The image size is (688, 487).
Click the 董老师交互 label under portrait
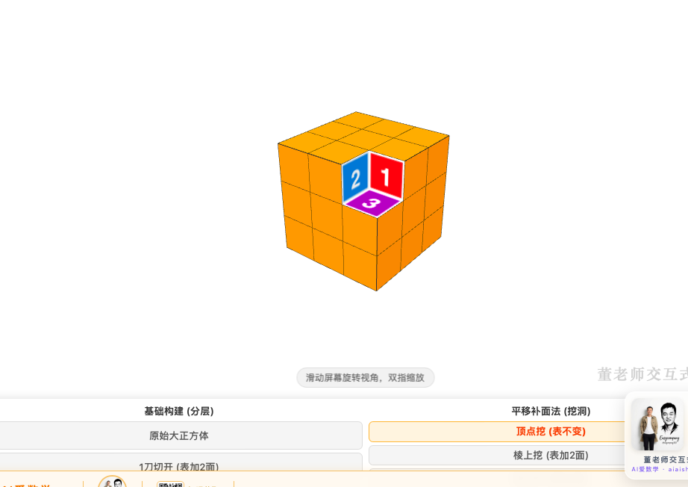pos(665,460)
